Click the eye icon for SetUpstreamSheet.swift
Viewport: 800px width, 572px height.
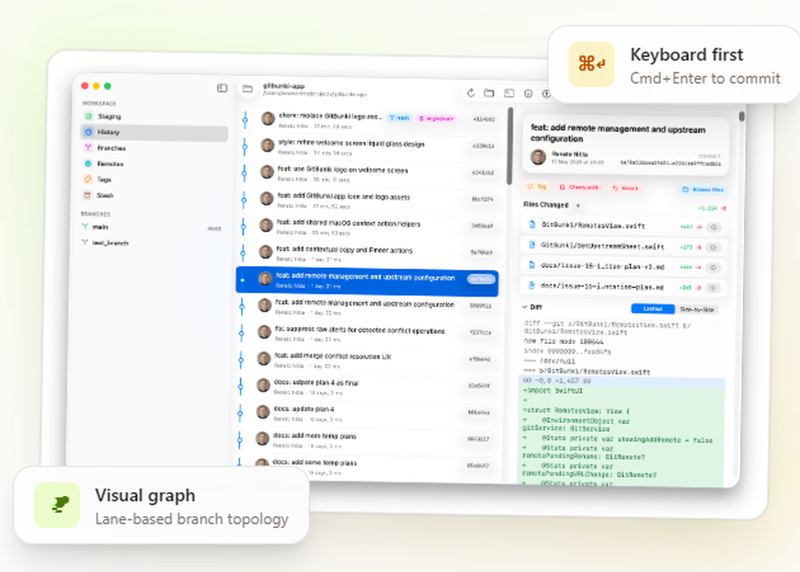pyautogui.click(x=714, y=247)
